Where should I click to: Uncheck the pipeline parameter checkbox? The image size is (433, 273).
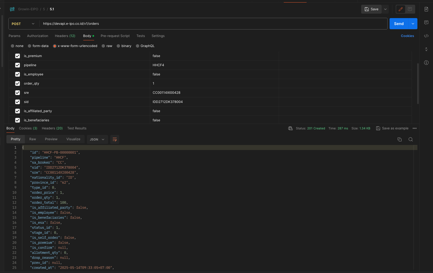(x=18, y=65)
